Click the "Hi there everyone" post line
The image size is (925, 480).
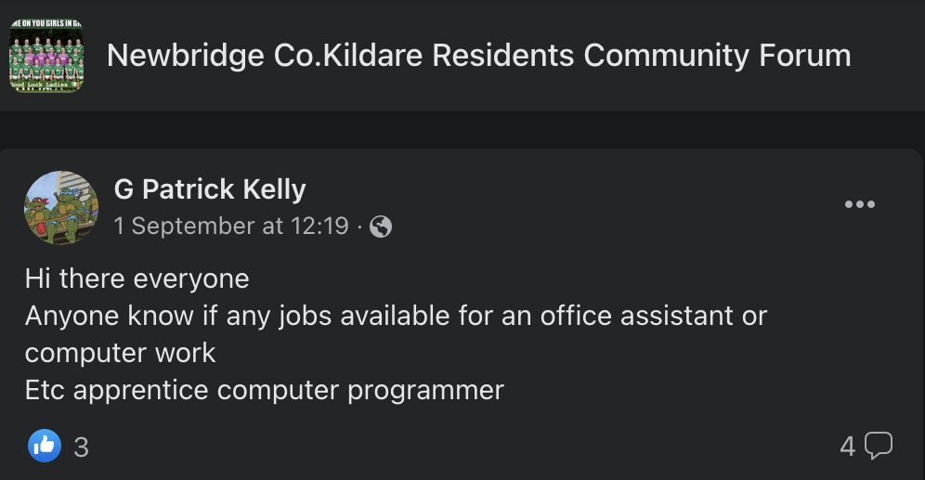tap(137, 279)
